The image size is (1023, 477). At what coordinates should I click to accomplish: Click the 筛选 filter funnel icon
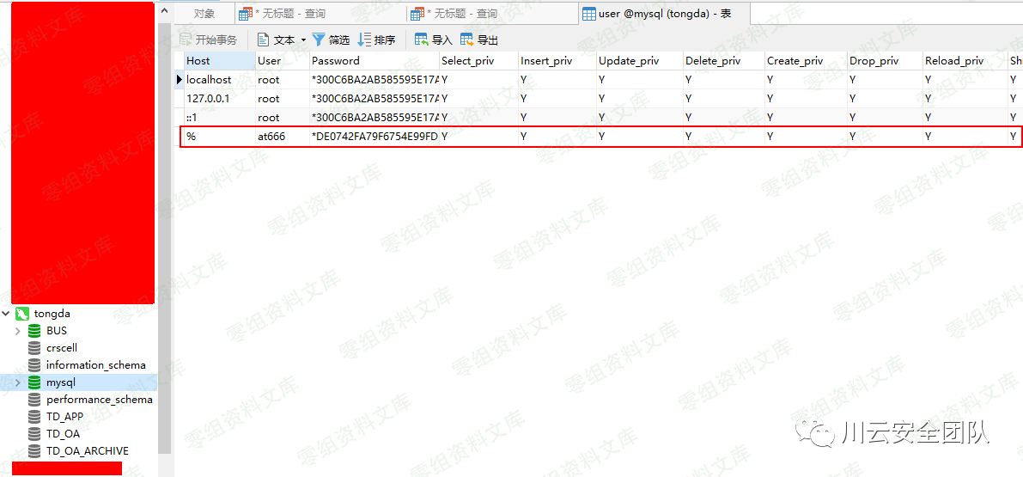pyautogui.click(x=319, y=40)
